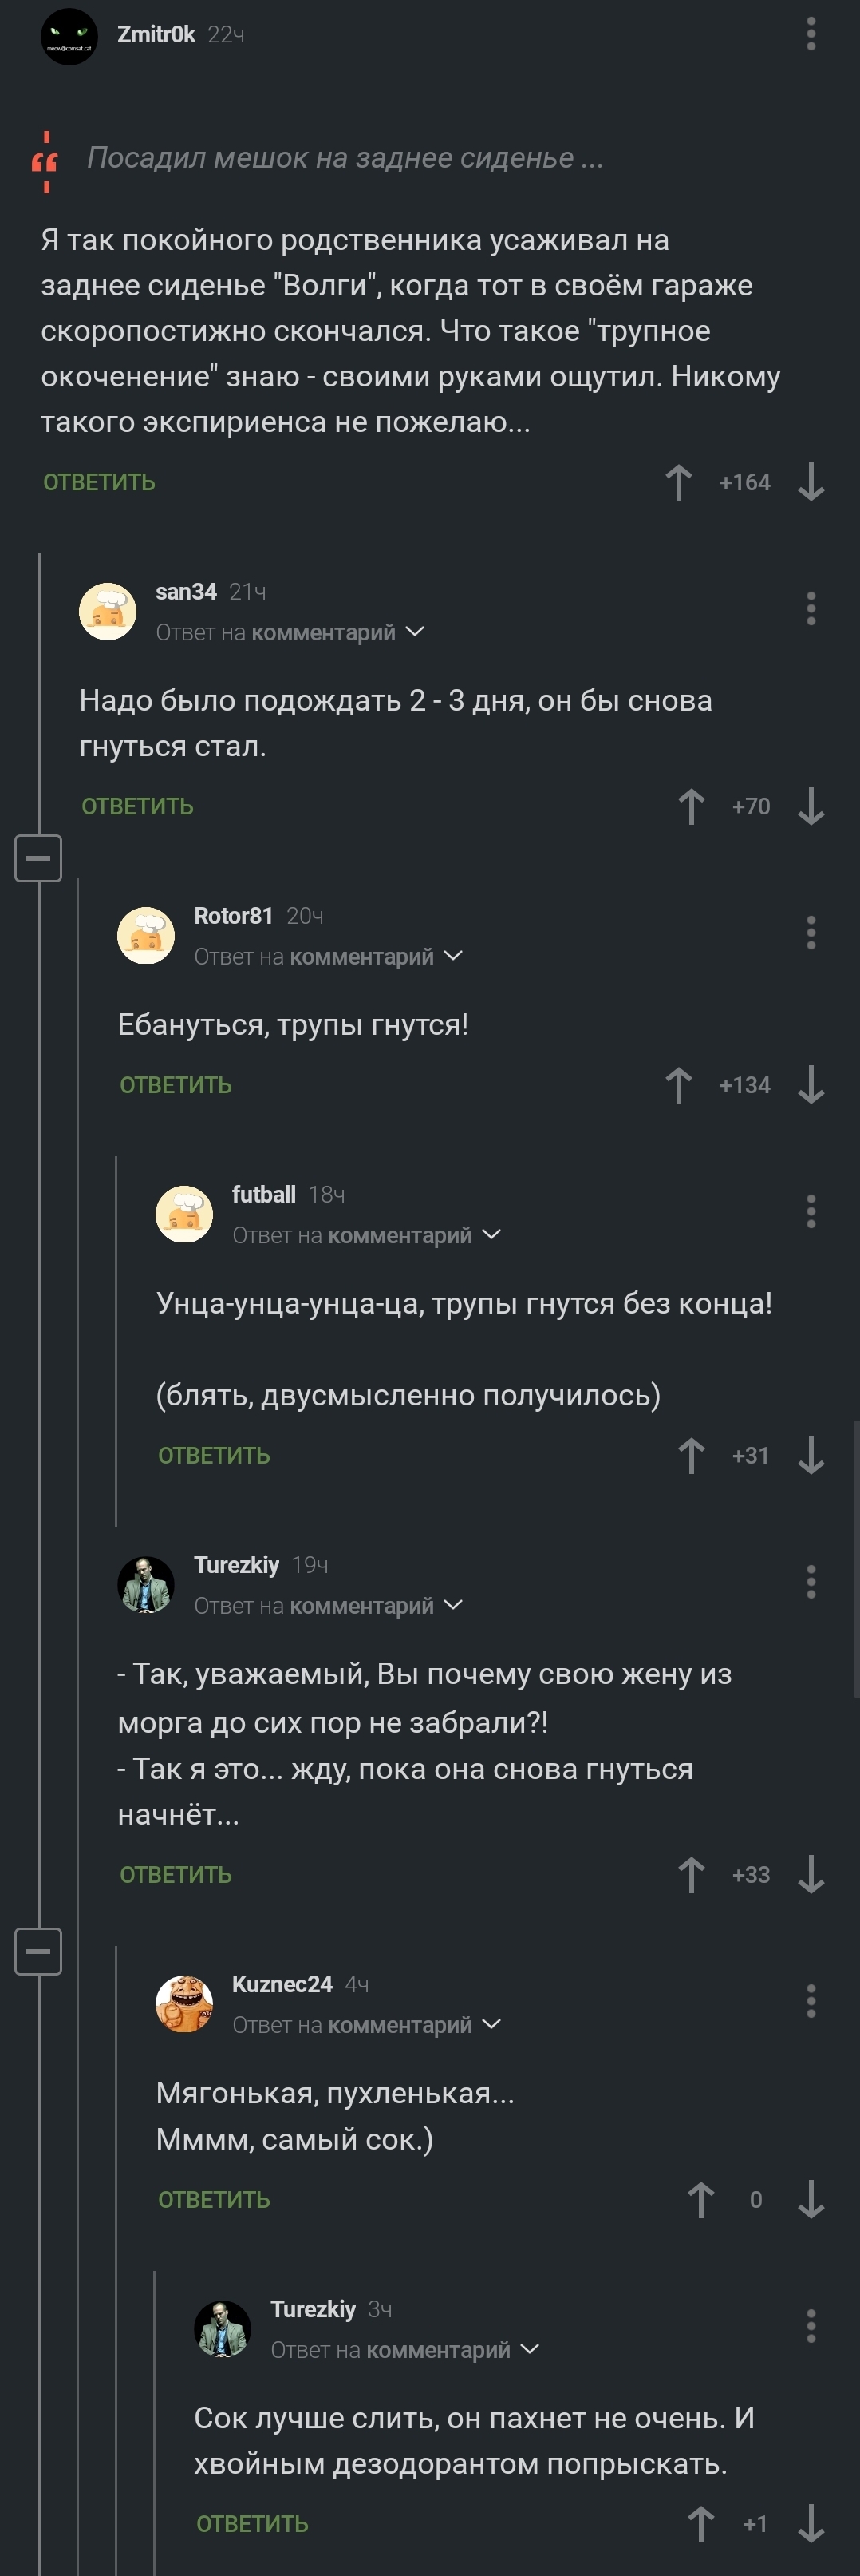Viewport: 860px width, 2576px height.
Task: Open more options for Rotor81's comment
Action: 810,932
